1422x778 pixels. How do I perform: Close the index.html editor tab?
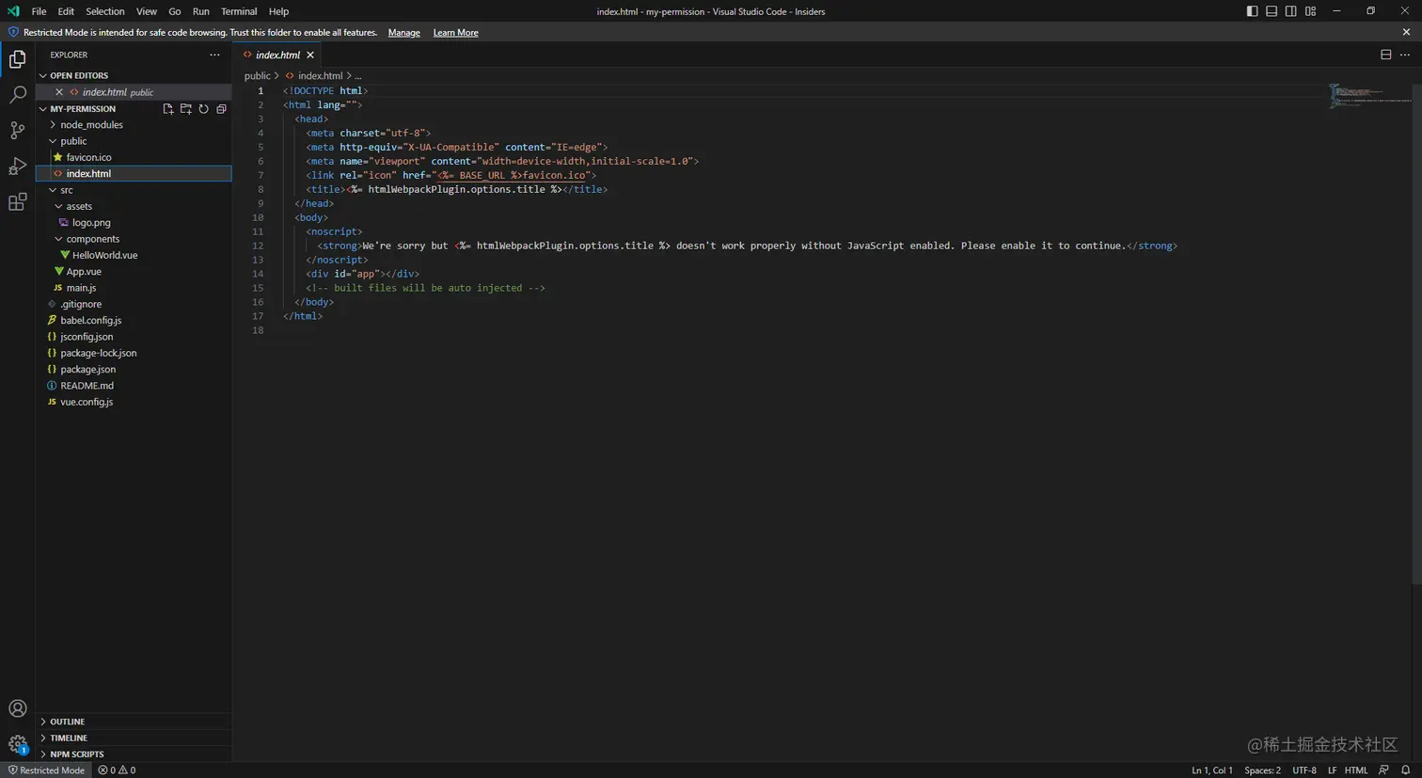pyautogui.click(x=310, y=55)
